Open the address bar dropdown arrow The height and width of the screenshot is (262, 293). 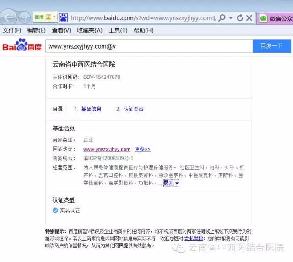tap(231, 18)
